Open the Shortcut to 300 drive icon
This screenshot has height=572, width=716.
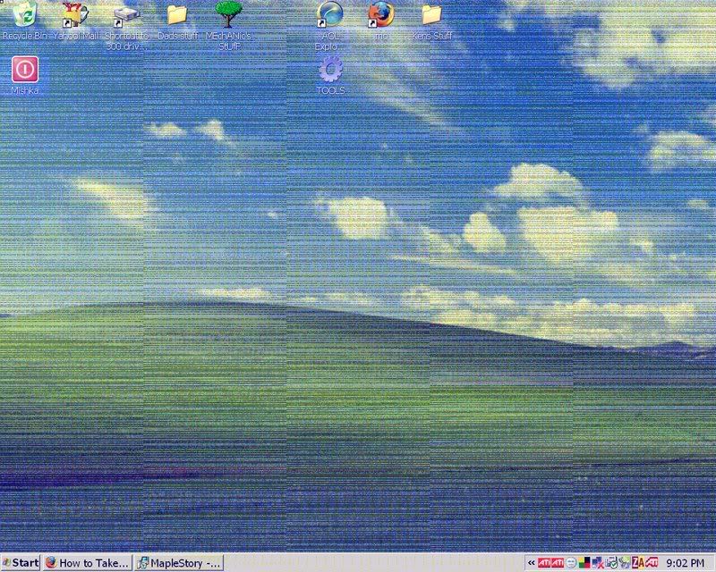(126, 26)
